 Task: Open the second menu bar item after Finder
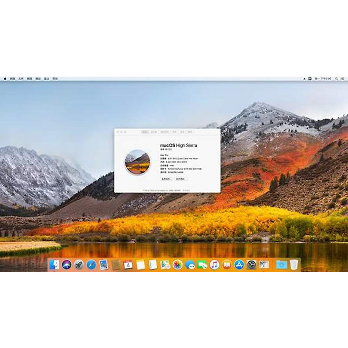pyautogui.click(x=29, y=79)
